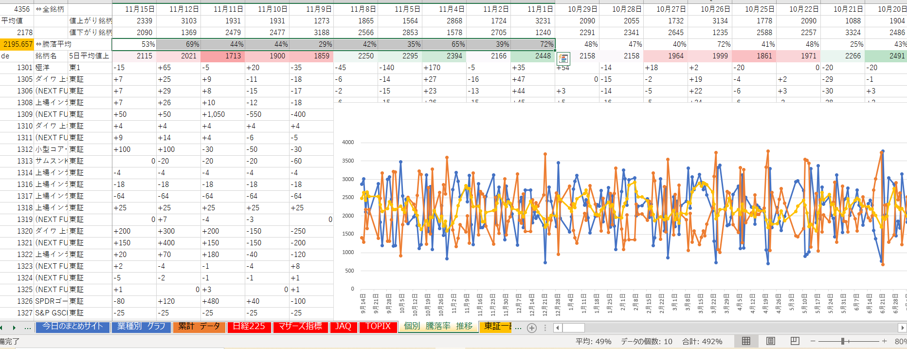Image resolution: width=907 pixels, height=349 pixels.
Task: Open the 今日のまとめサイト sheet tab
Action: (x=73, y=327)
